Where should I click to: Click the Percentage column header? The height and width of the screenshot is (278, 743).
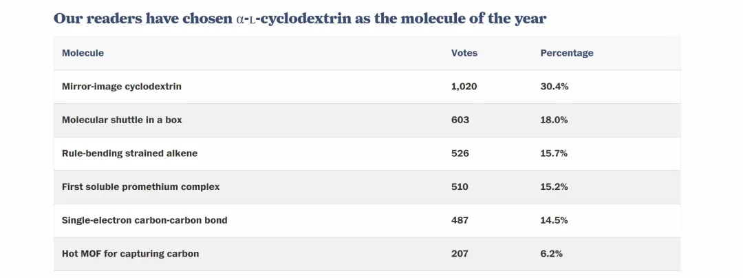pos(567,53)
